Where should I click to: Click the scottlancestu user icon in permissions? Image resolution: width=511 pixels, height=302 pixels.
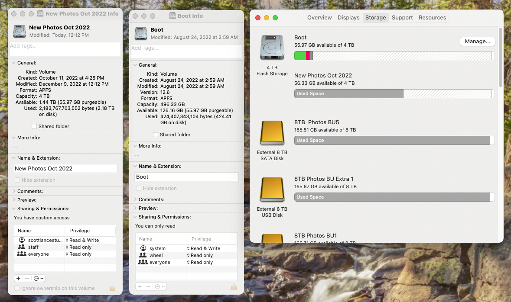coord(22,240)
